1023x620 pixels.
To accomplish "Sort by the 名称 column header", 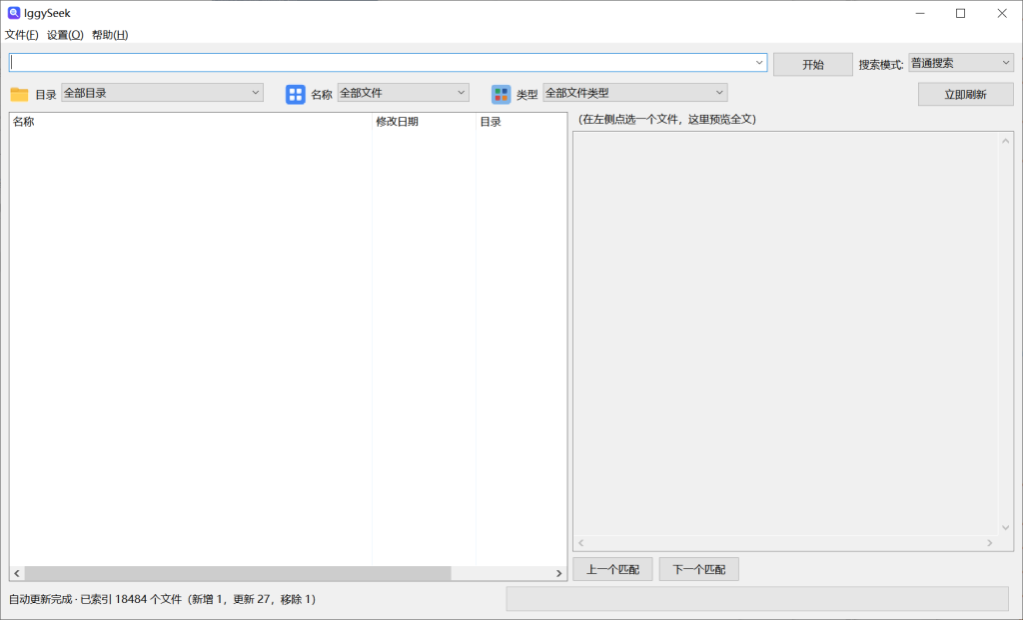I will click(x=191, y=122).
